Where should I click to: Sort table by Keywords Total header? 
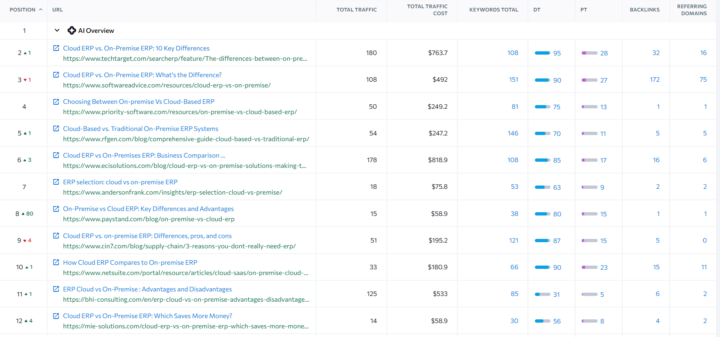click(x=493, y=10)
